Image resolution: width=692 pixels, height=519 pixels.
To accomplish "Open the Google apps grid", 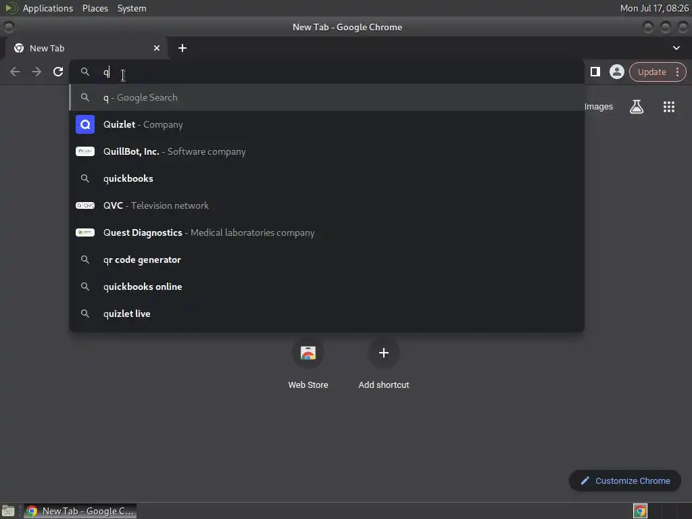I will point(669,107).
